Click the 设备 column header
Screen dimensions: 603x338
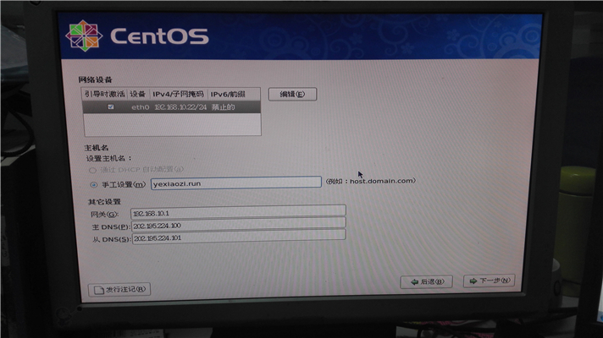[138, 94]
